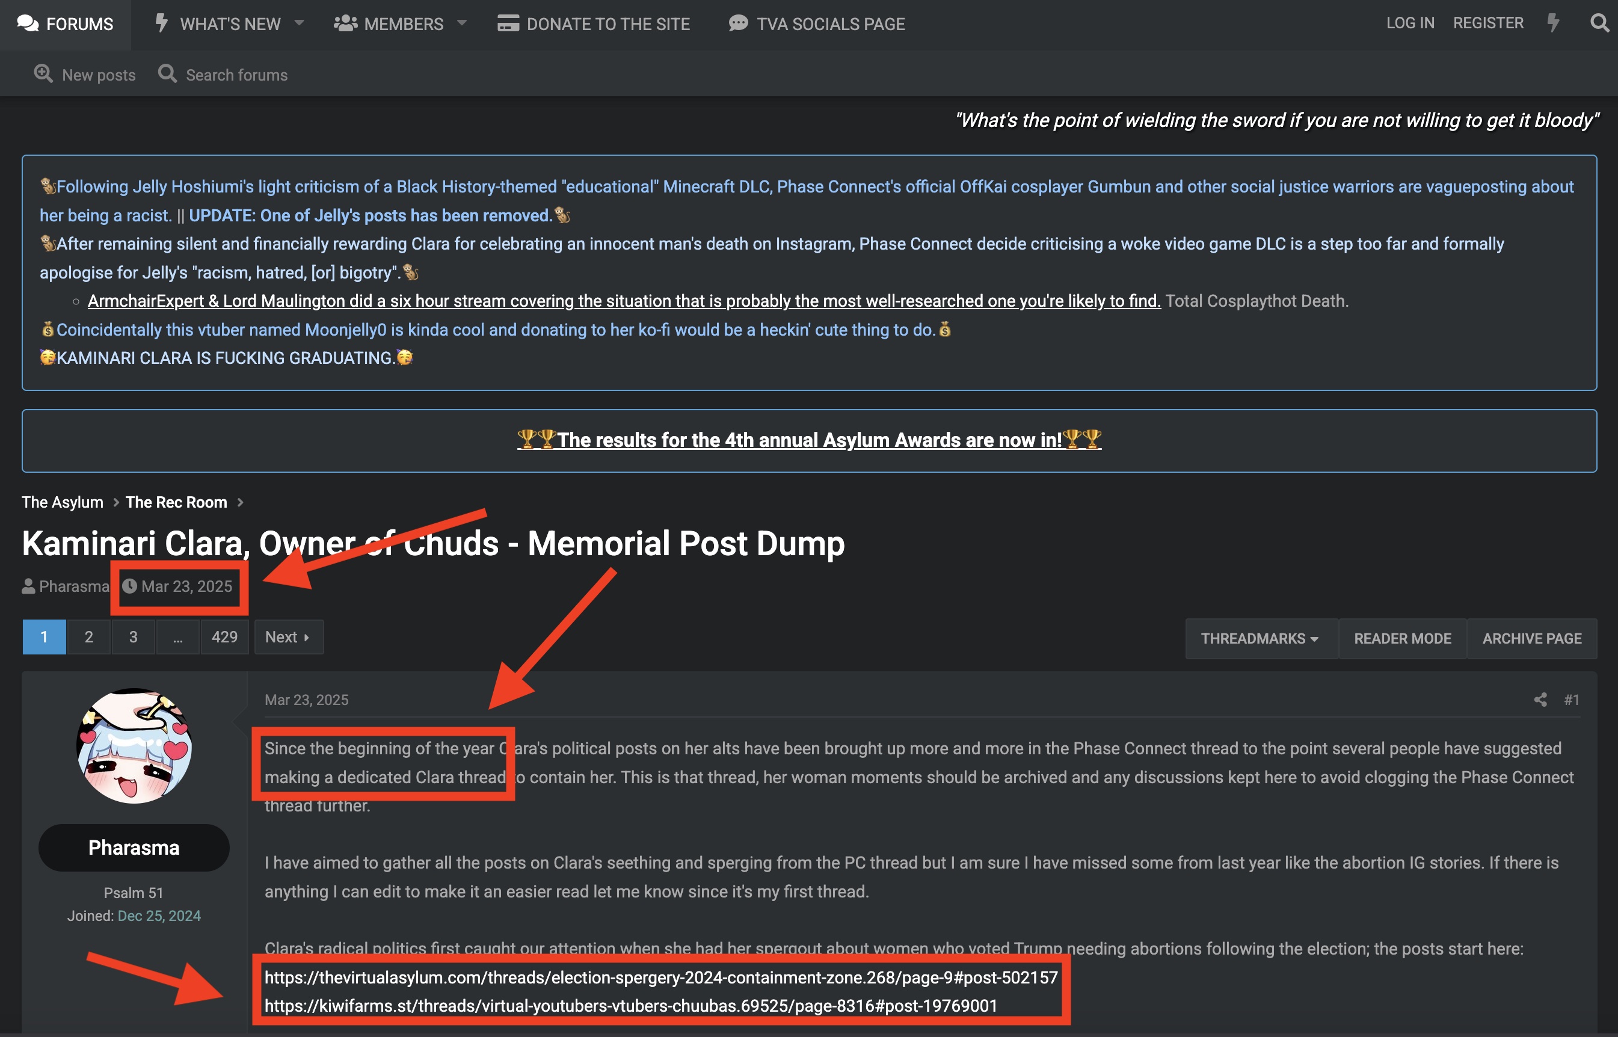Click the share icon on post #1
The height and width of the screenshot is (1037, 1618).
point(1540,700)
